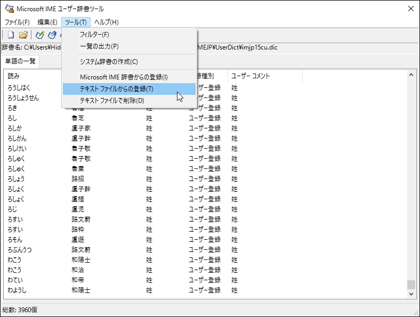Close the dictionary tool window
420x317 pixels.
pyautogui.click(x=410, y=9)
